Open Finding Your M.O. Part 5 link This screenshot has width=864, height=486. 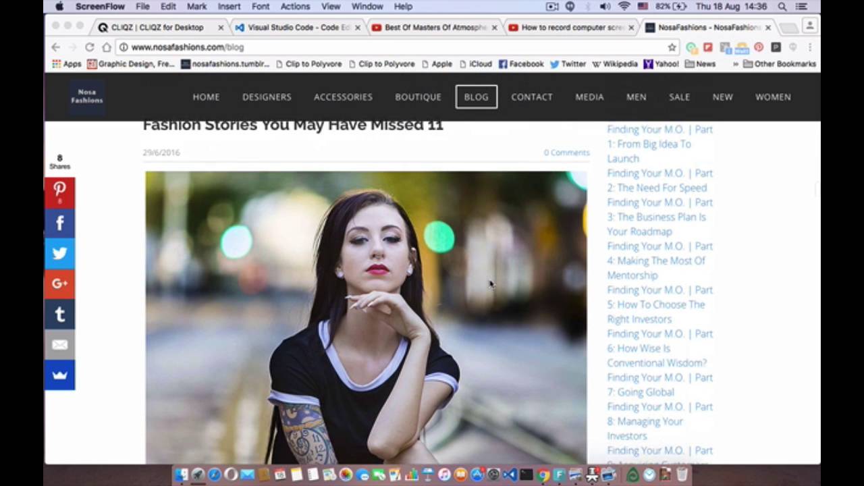coord(659,304)
